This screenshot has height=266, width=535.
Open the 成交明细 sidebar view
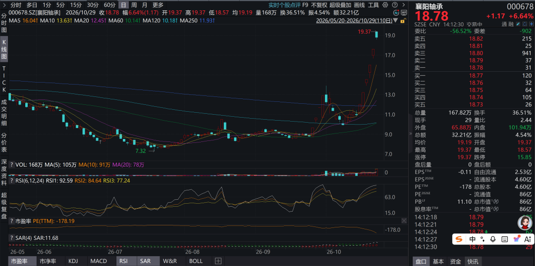click(4, 112)
